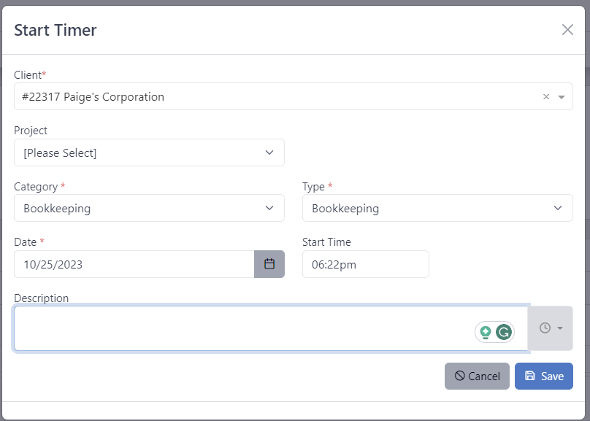The width and height of the screenshot is (590, 421).
Task: Click the Start Time label
Action: [x=326, y=242]
